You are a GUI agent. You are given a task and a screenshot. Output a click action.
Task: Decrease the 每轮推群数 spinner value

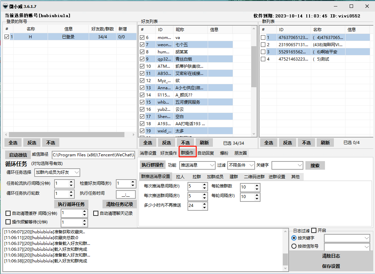[x=257, y=189]
